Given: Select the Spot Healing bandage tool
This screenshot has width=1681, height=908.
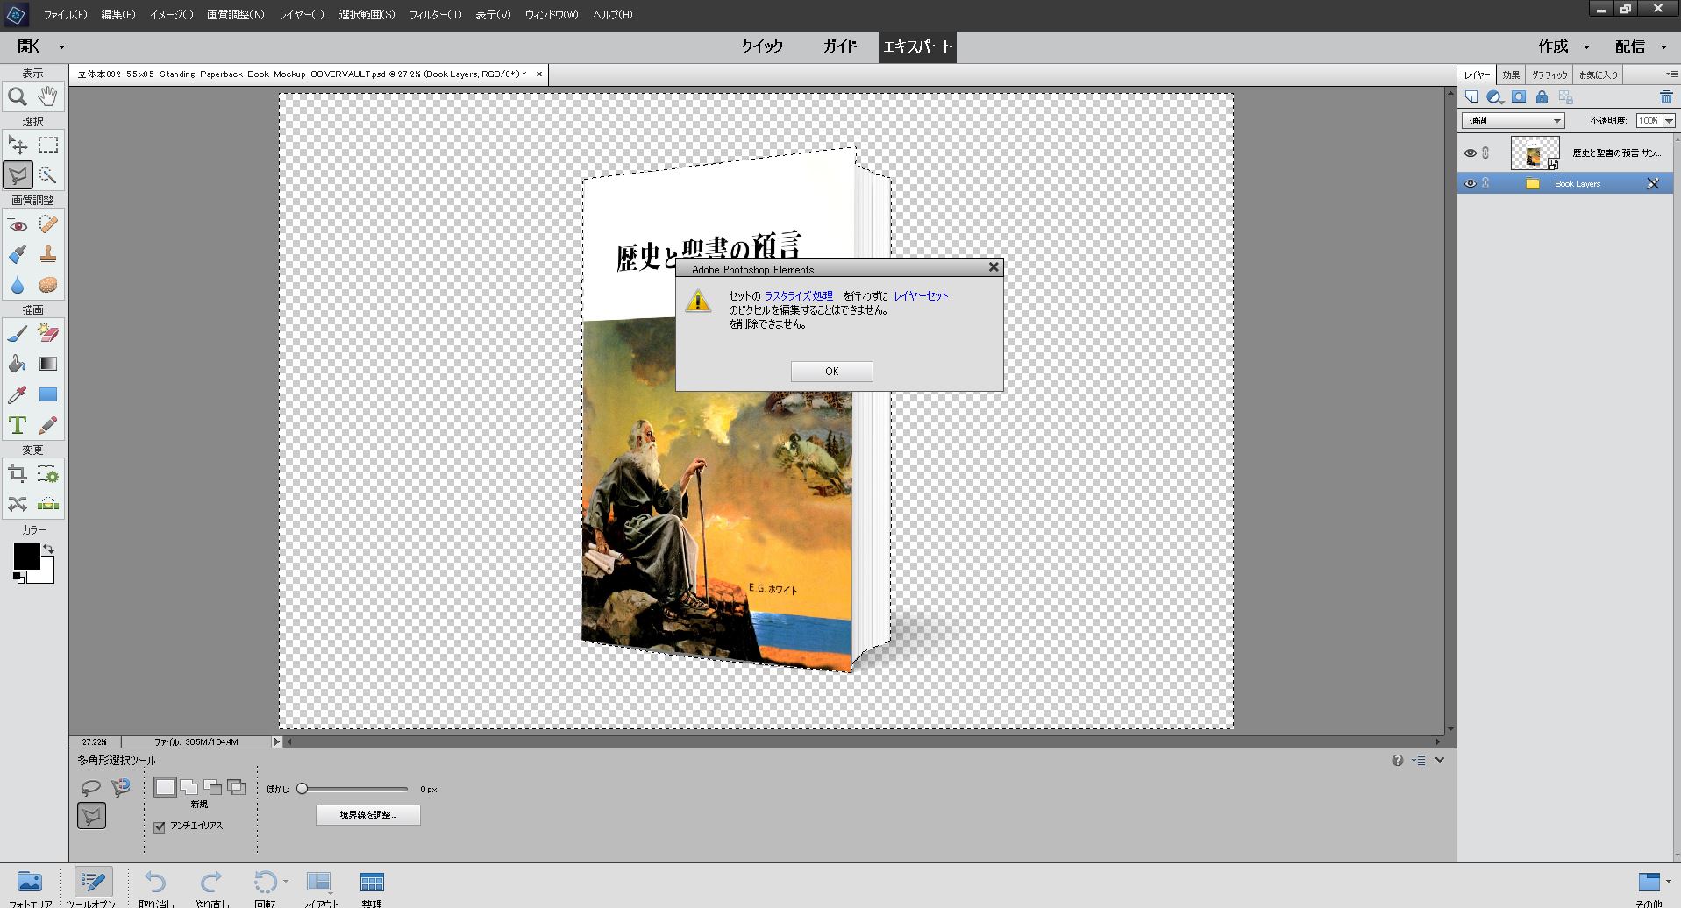Looking at the screenshot, I should (x=48, y=223).
